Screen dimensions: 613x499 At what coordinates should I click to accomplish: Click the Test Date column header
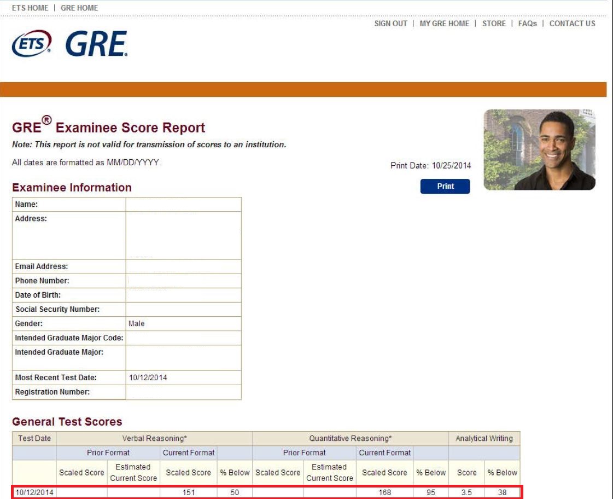coord(34,438)
